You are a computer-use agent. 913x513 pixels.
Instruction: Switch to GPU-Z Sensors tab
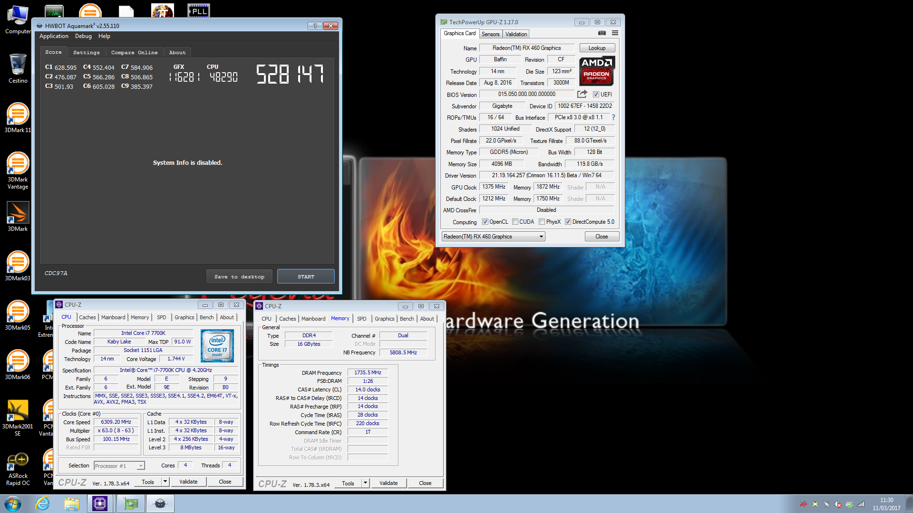point(490,34)
